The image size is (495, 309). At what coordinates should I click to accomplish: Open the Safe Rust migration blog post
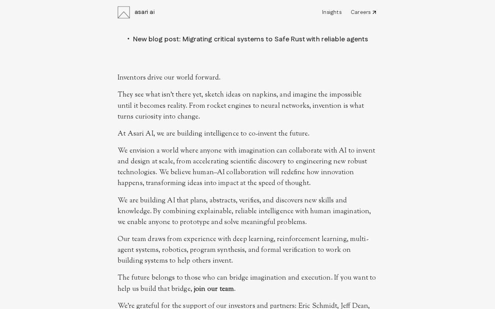pos(251,39)
